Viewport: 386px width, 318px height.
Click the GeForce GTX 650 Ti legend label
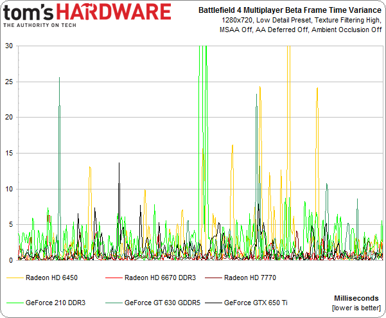pyautogui.click(x=256, y=303)
